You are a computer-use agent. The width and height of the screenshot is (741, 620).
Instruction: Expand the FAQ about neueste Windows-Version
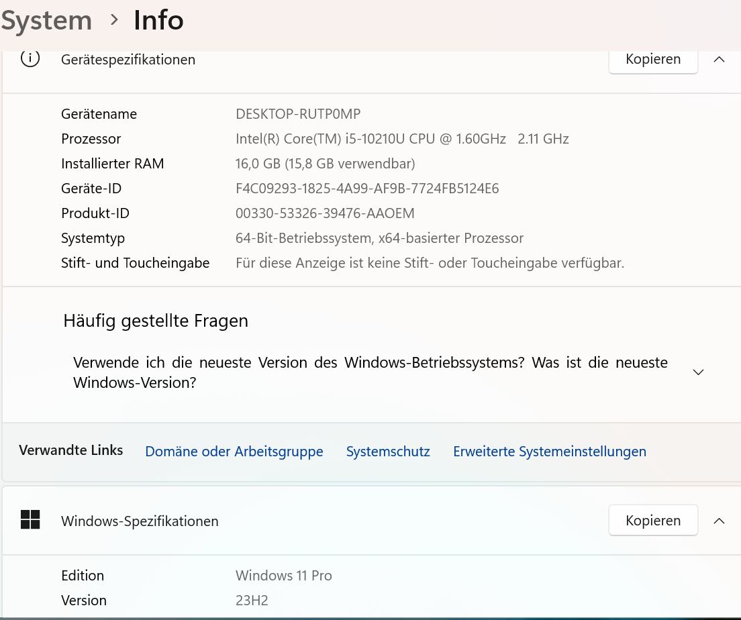click(698, 372)
